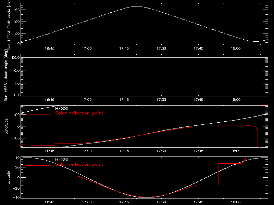This screenshot has height=205, width=274.
Task: Click red legend line sample in Longitude plot
Action: pos(38,114)
